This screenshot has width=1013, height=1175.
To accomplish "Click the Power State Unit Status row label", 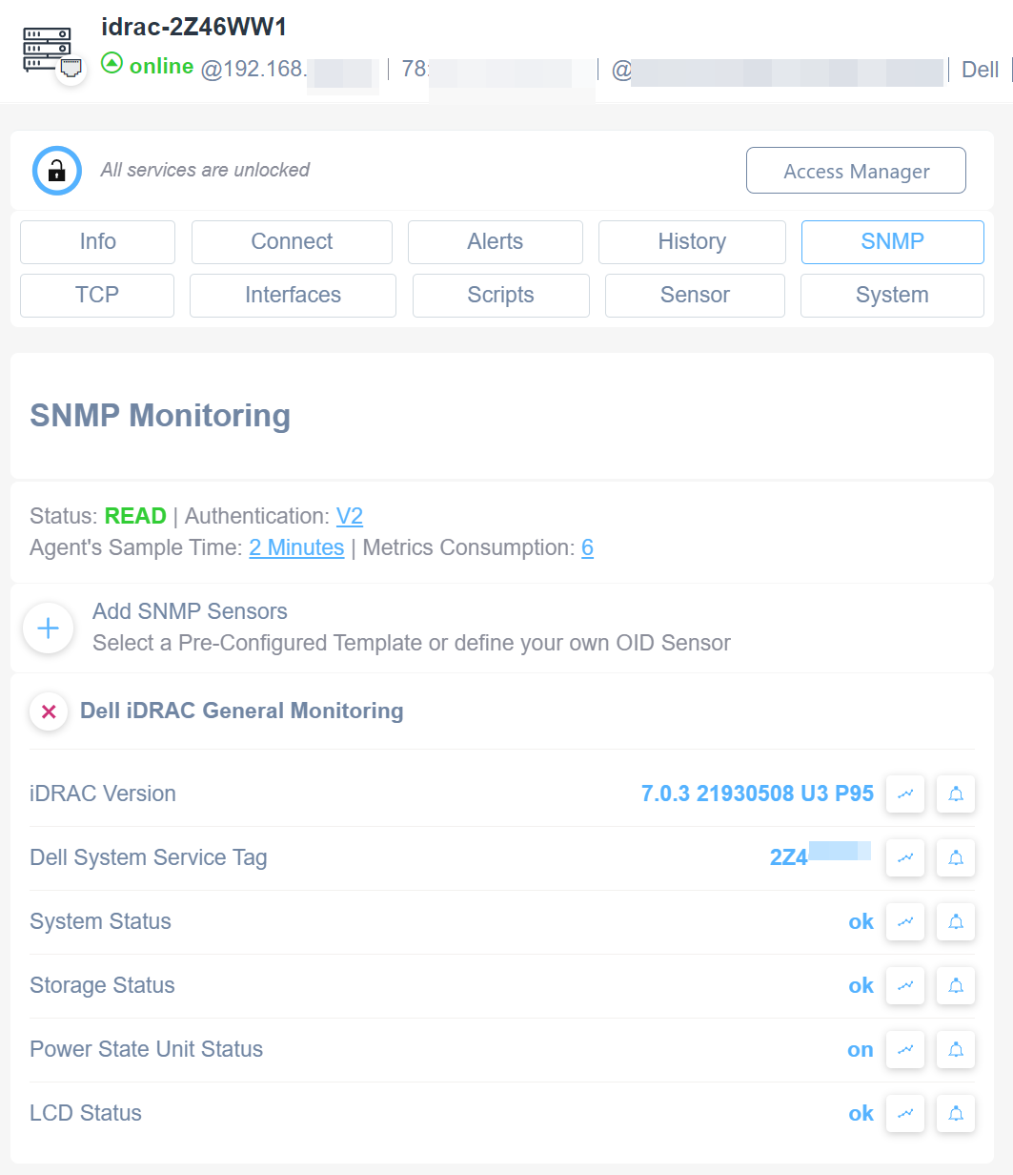I will 146,1049.
